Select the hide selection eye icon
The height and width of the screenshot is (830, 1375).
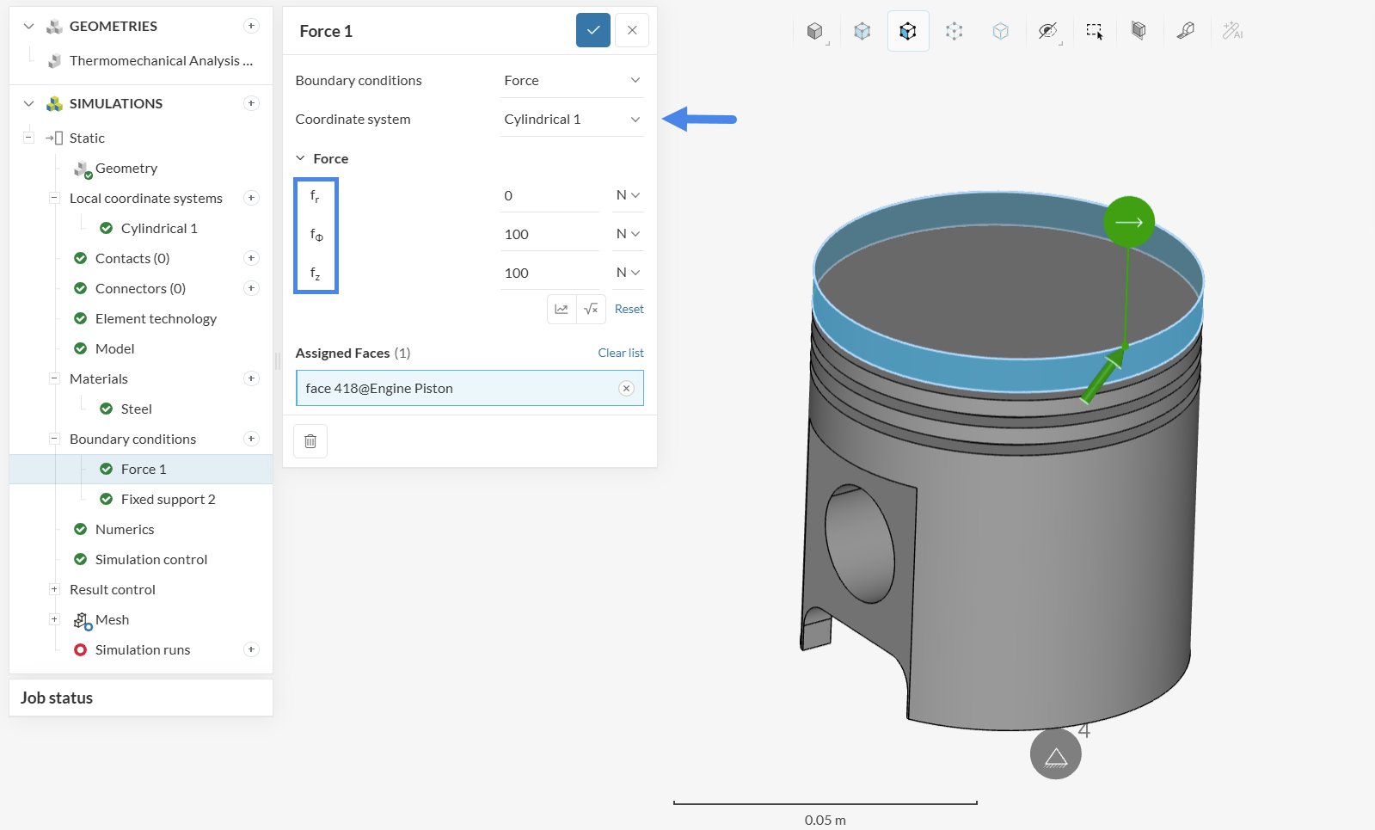[x=1047, y=31]
